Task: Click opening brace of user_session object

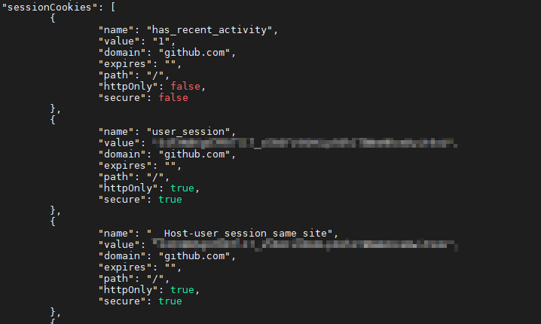Action: 53,120
